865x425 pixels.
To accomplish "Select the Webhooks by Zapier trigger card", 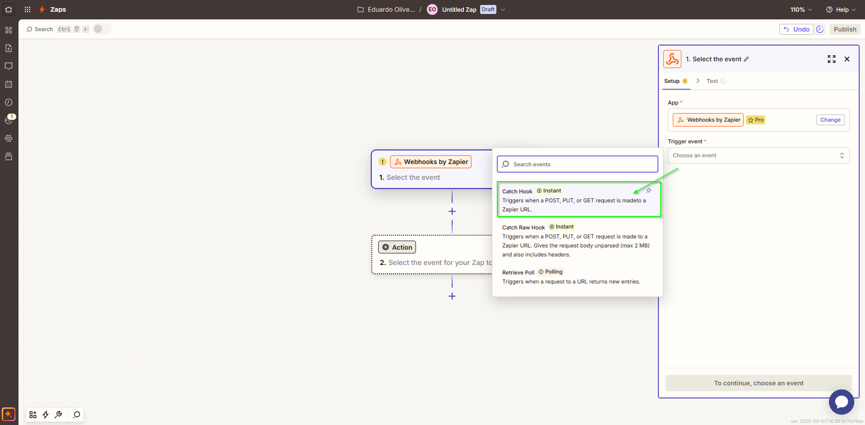I will [x=432, y=169].
